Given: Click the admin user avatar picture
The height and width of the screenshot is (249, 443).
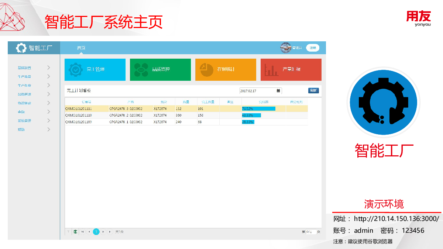Looking at the screenshot, I should pos(286,48).
